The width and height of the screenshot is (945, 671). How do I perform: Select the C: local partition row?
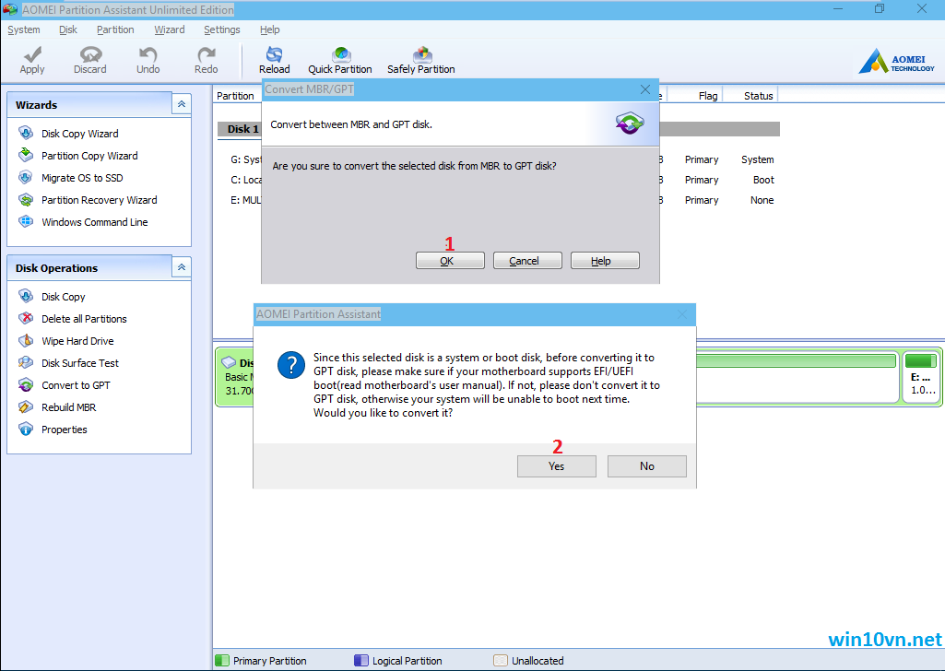(246, 180)
